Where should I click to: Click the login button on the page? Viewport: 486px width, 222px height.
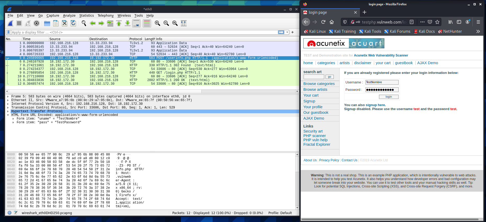click(389, 97)
